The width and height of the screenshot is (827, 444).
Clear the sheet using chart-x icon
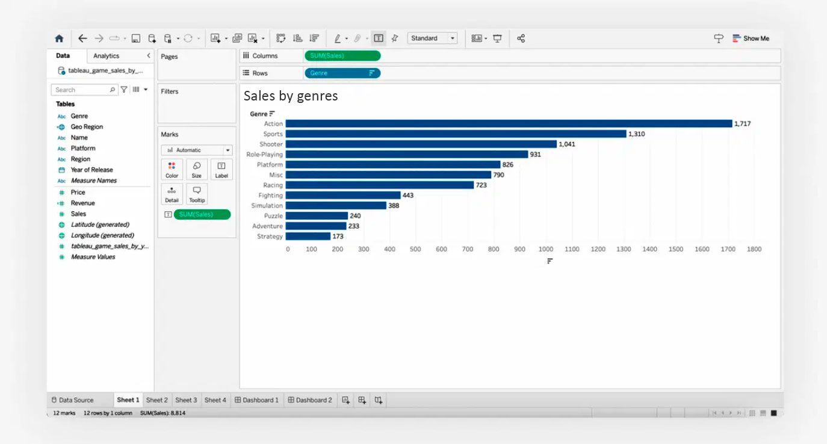click(x=253, y=39)
